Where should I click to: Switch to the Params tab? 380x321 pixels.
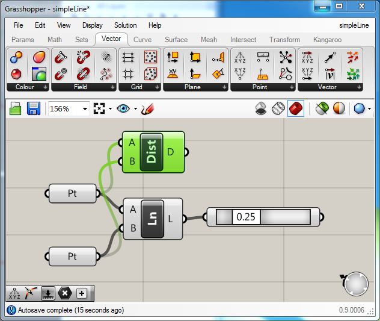(x=22, y=40)
